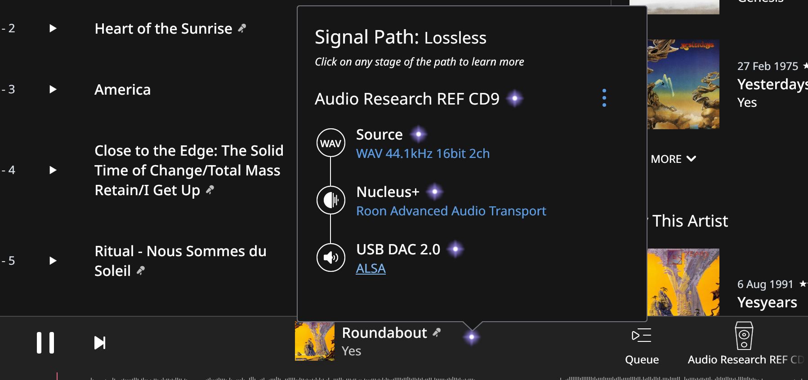Select the America track title
This screenshot has height=380, width=808.
122,90
